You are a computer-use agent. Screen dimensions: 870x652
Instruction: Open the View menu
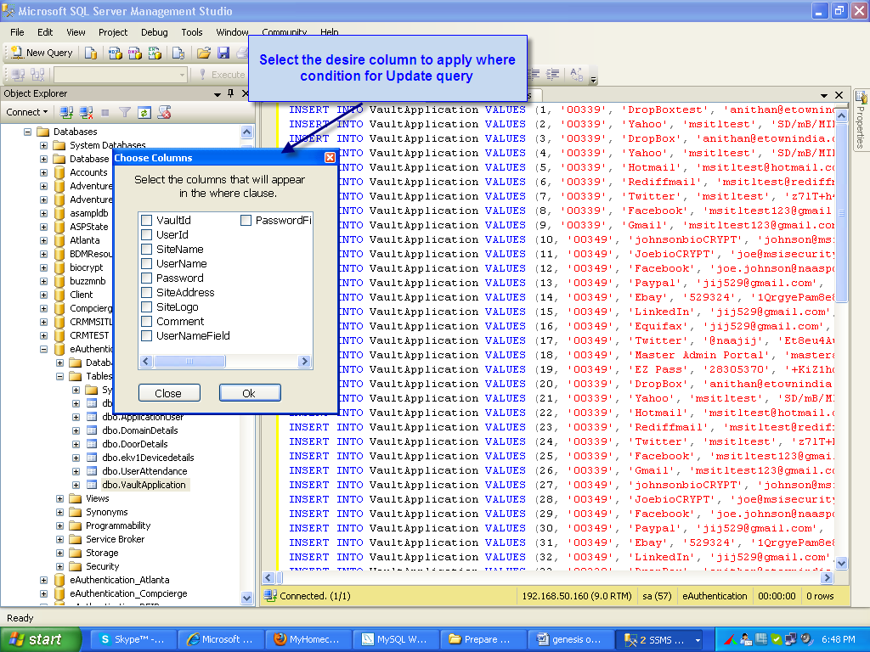[76, 32]
